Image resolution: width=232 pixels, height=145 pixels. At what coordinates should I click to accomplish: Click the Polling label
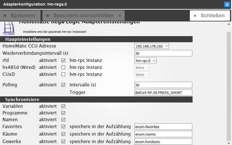(x=10, y=85)
